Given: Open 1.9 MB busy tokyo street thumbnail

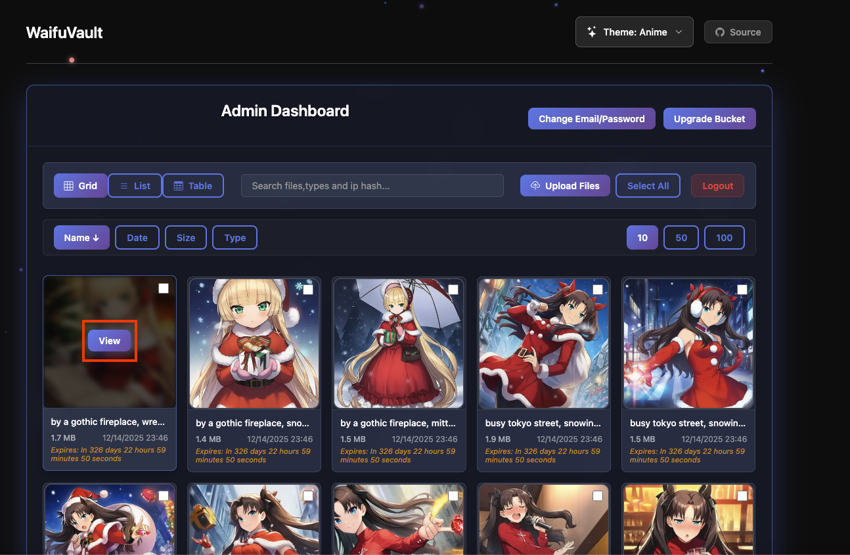Looking at the screenshot, I should coord(543,344).
